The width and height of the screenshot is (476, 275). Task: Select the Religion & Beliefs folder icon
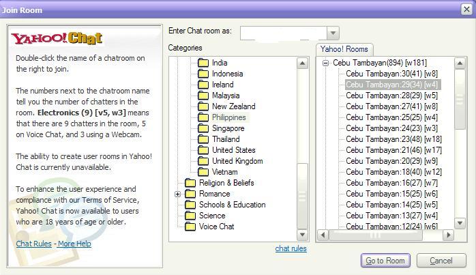click(190, 183)
